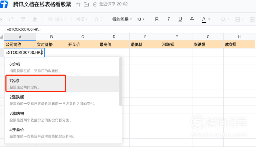Open the 常规 number format dropdown
Screen dimensions: 256x147
pos(82,20)
